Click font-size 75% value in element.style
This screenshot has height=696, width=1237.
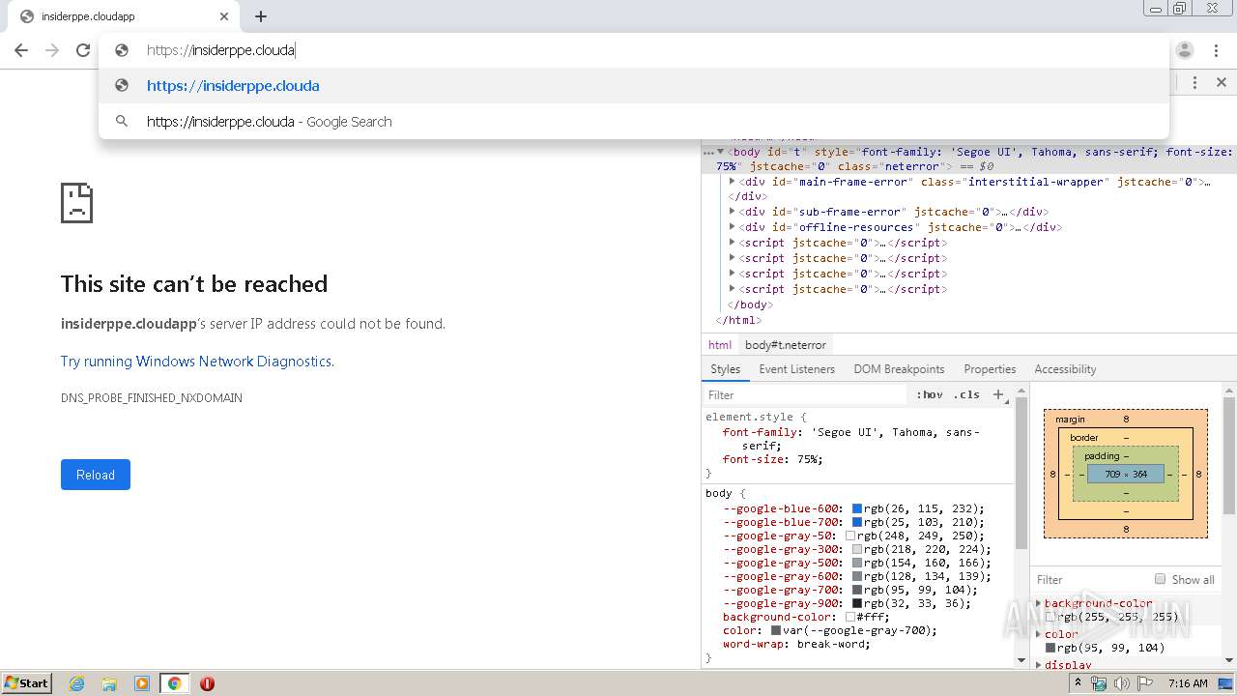(806, 459)
